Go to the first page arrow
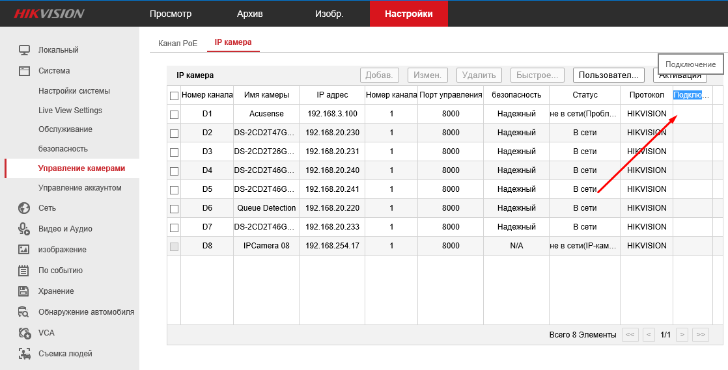Screen dimensions: 728x370 [x=630, y=335]
